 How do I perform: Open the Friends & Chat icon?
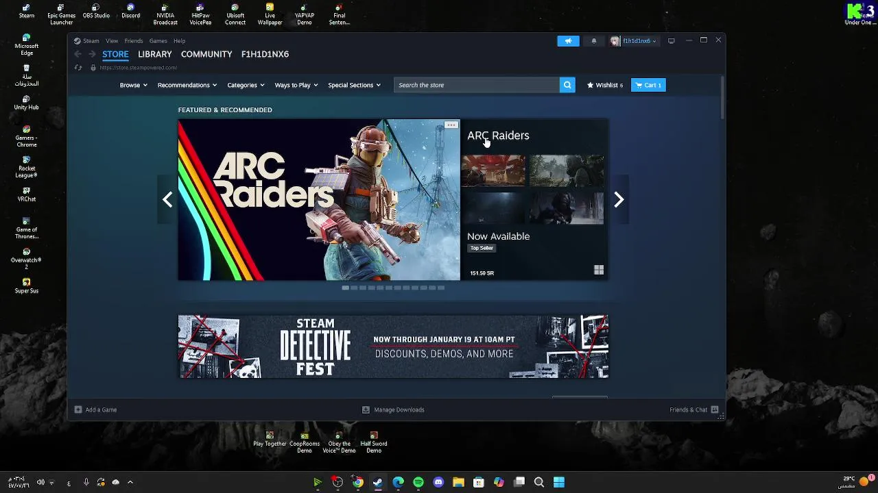point(715,409)
